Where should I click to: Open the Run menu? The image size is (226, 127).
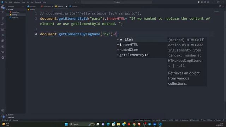pos(32,2)
